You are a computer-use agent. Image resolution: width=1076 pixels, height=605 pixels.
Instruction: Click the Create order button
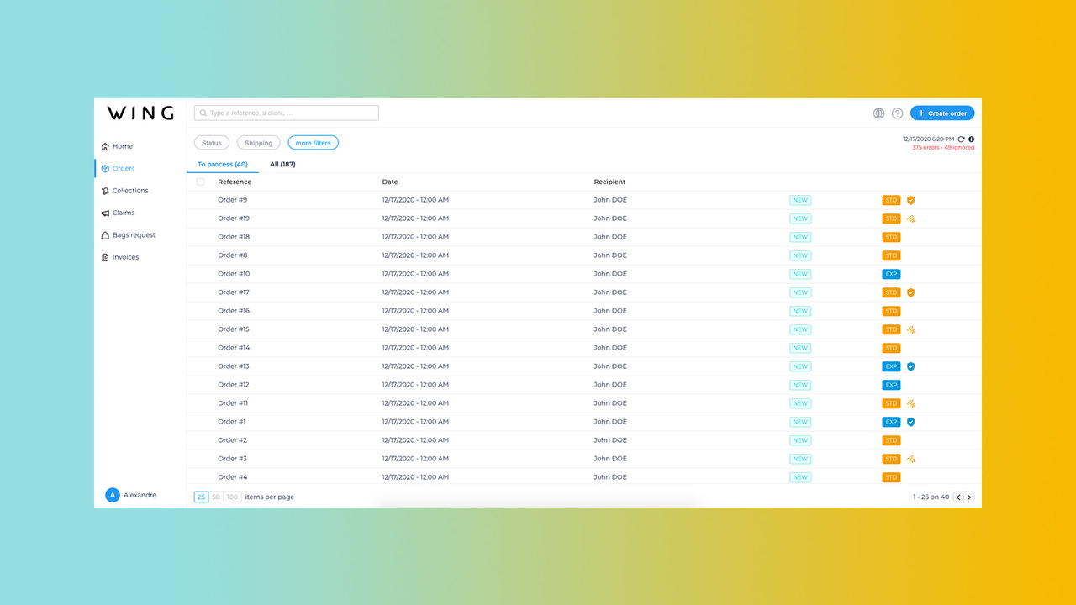(x=941, y=113)
